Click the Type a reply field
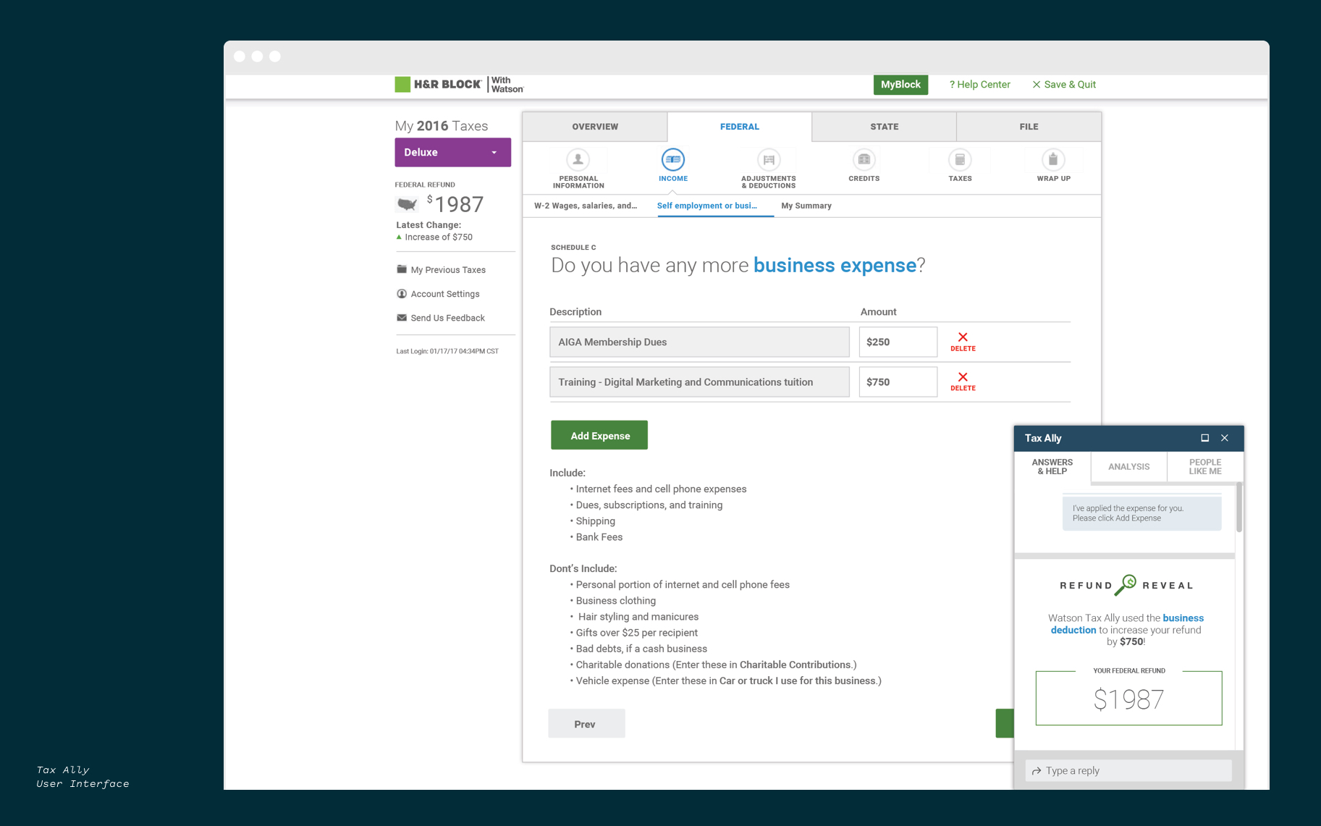This screenshot has height=826, width=1321. pos(1128,770)
